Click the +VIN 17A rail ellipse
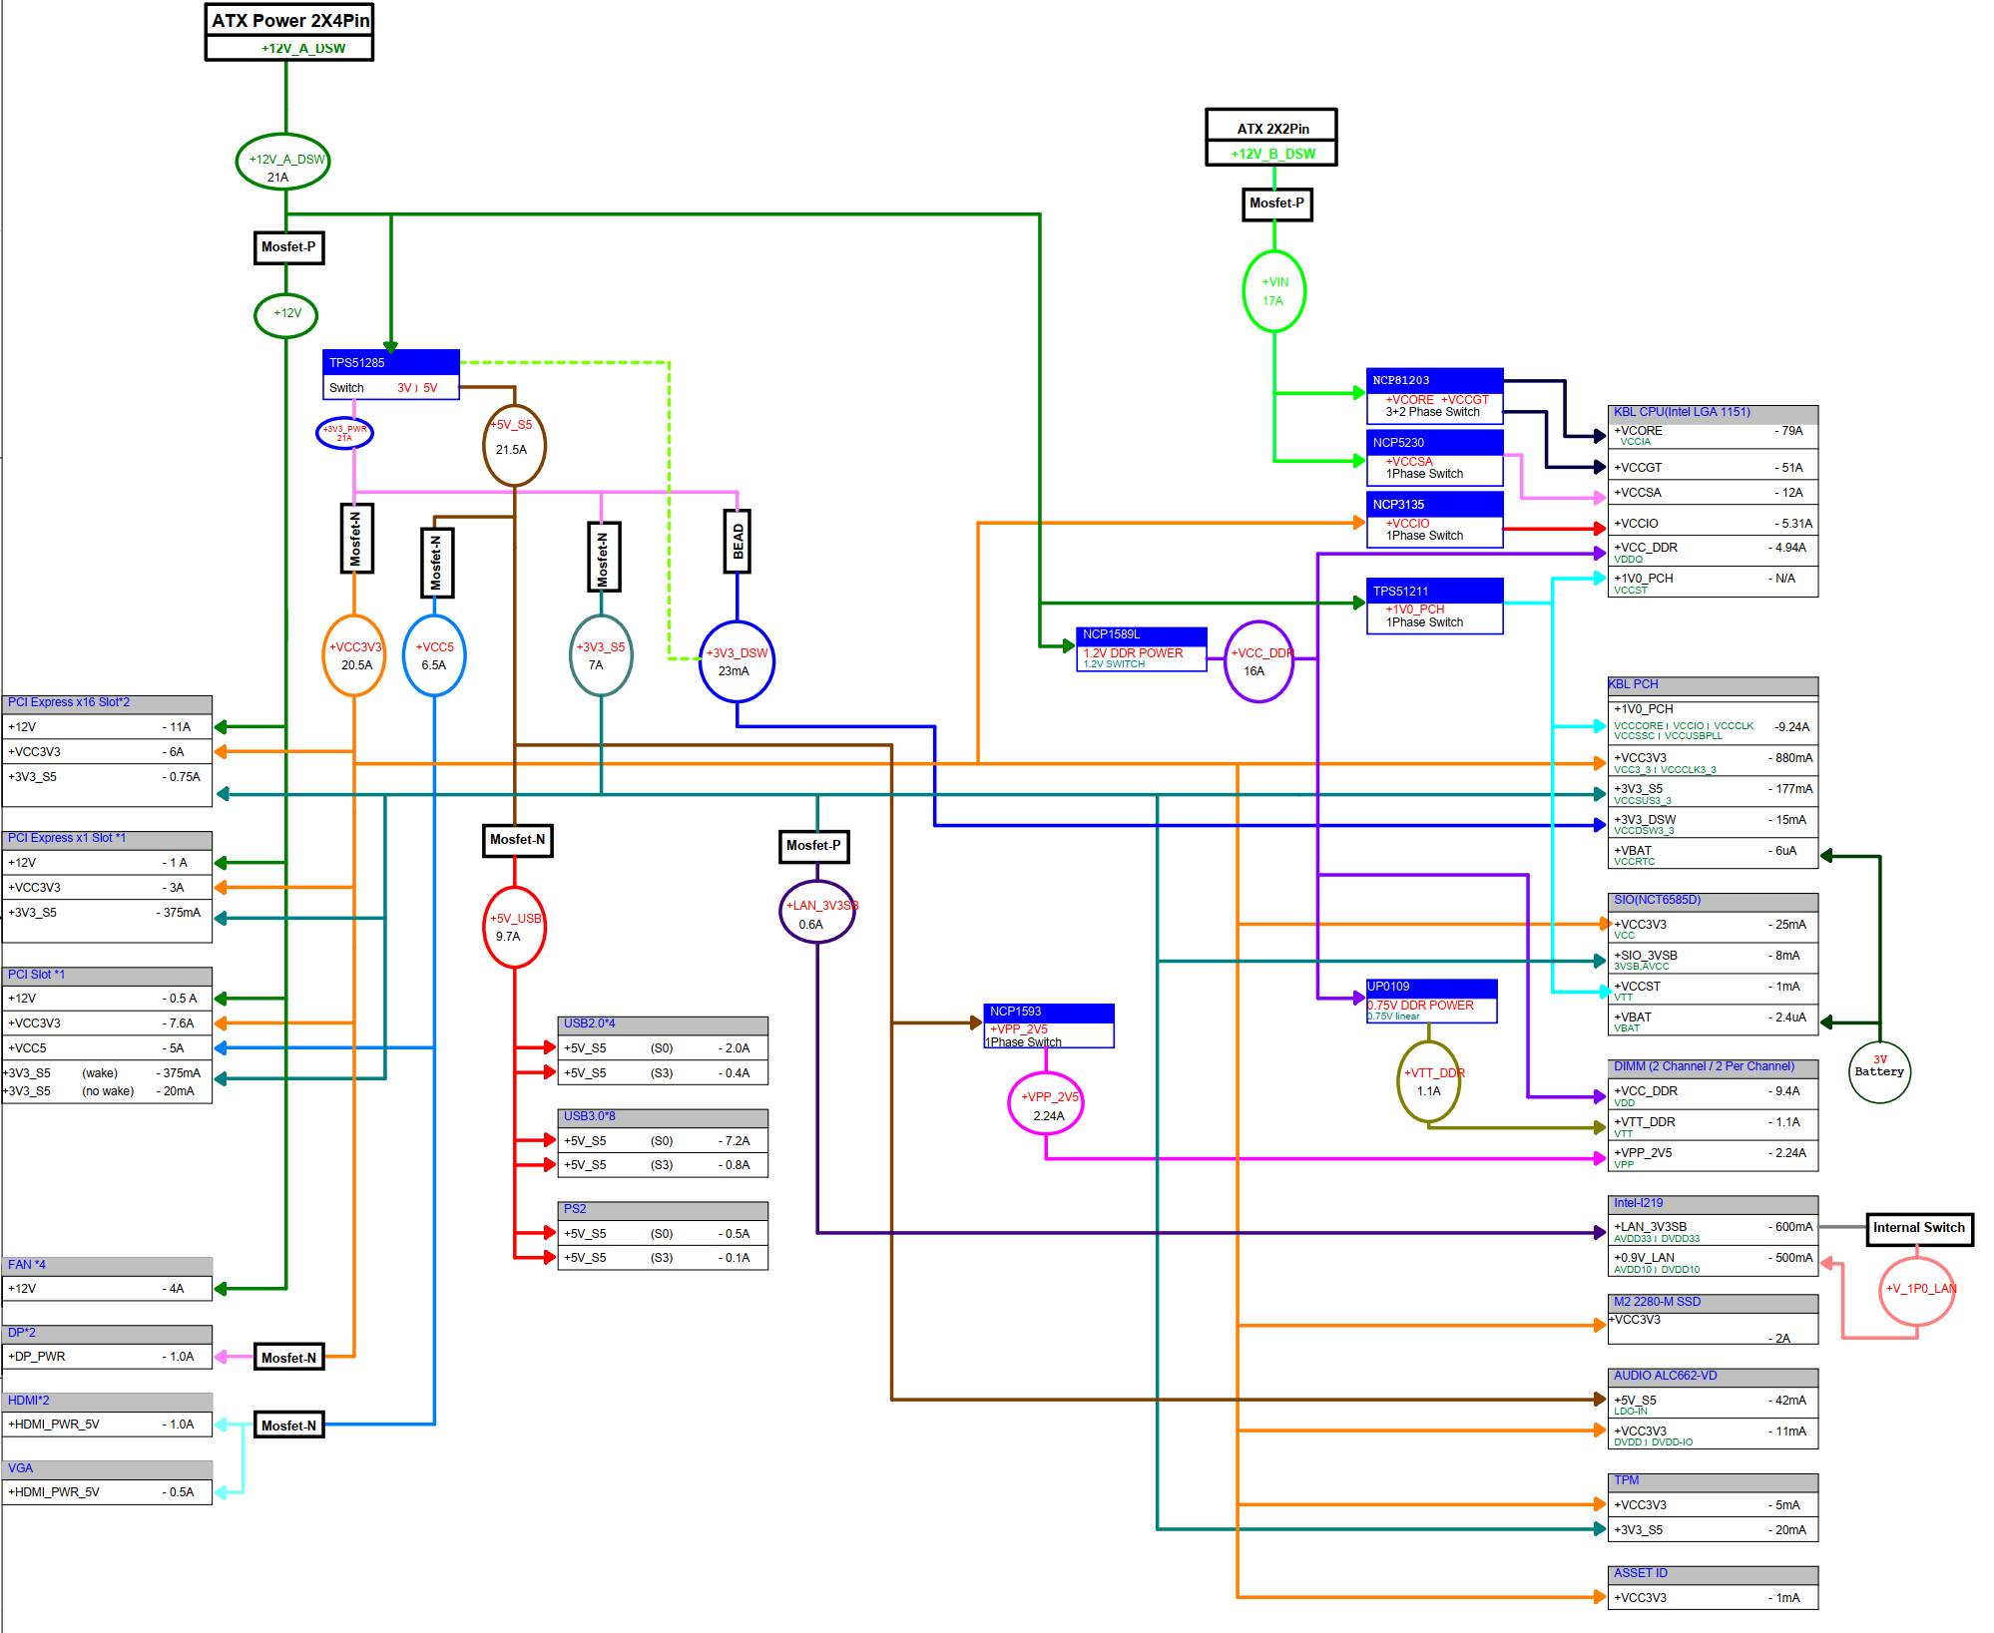Image resolution: width=1994 pixels, height=1633 pixels. tap(1274, 291)
